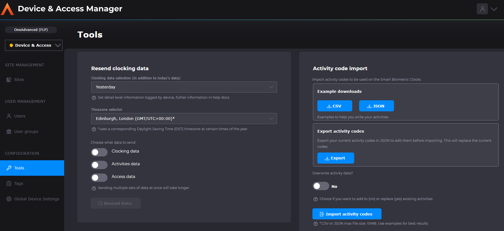The image size is (504, 231).
Task: Expand the Timezone selector dropdown
Action: coord(184,119)
